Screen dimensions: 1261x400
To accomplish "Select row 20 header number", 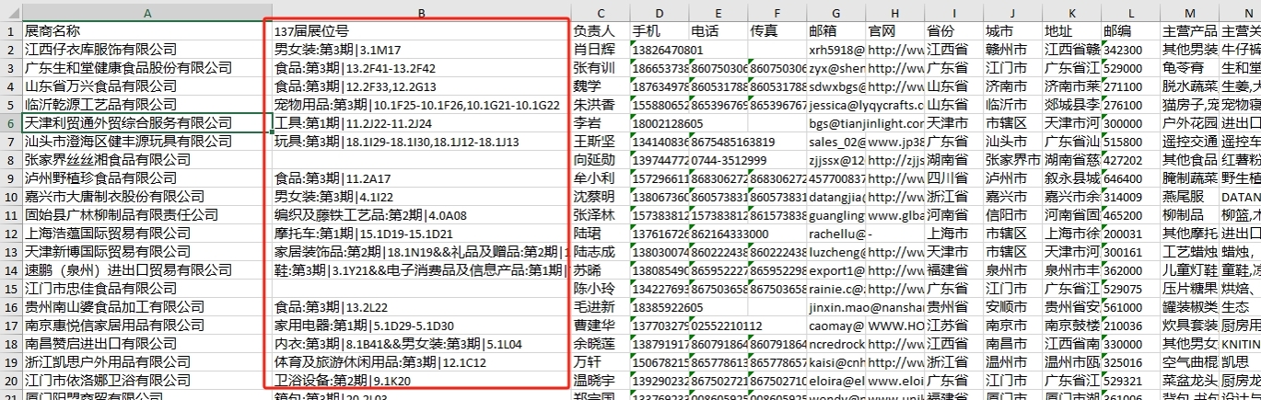I will click(x=10, y=380).
